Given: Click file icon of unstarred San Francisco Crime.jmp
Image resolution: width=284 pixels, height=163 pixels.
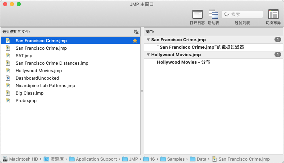Looking at the screenshot, I should click(8, 48).
